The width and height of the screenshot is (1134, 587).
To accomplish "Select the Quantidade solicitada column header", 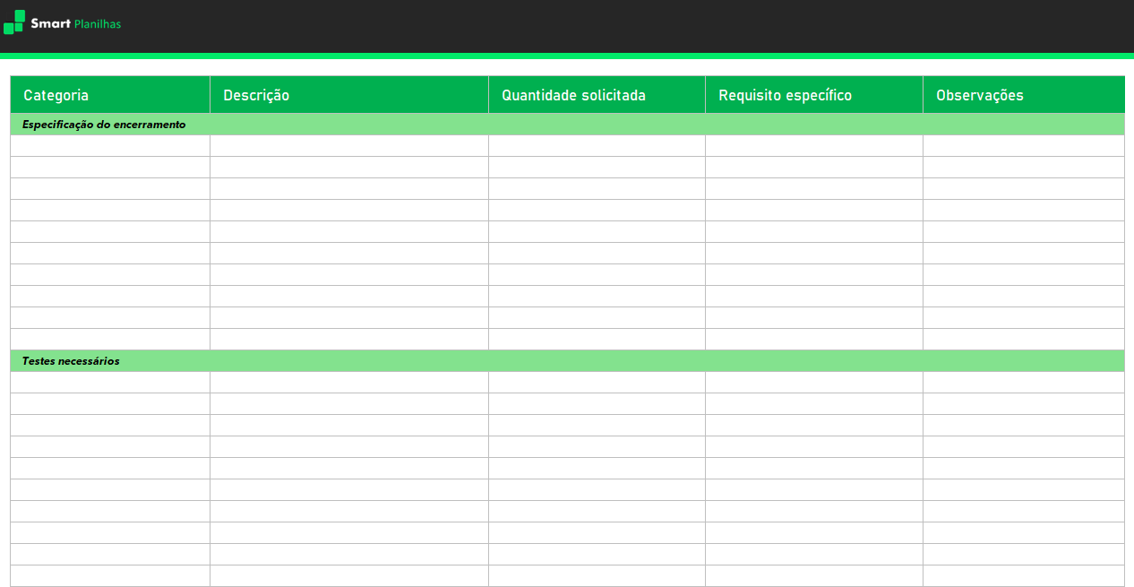I will [x=597, y=95].
